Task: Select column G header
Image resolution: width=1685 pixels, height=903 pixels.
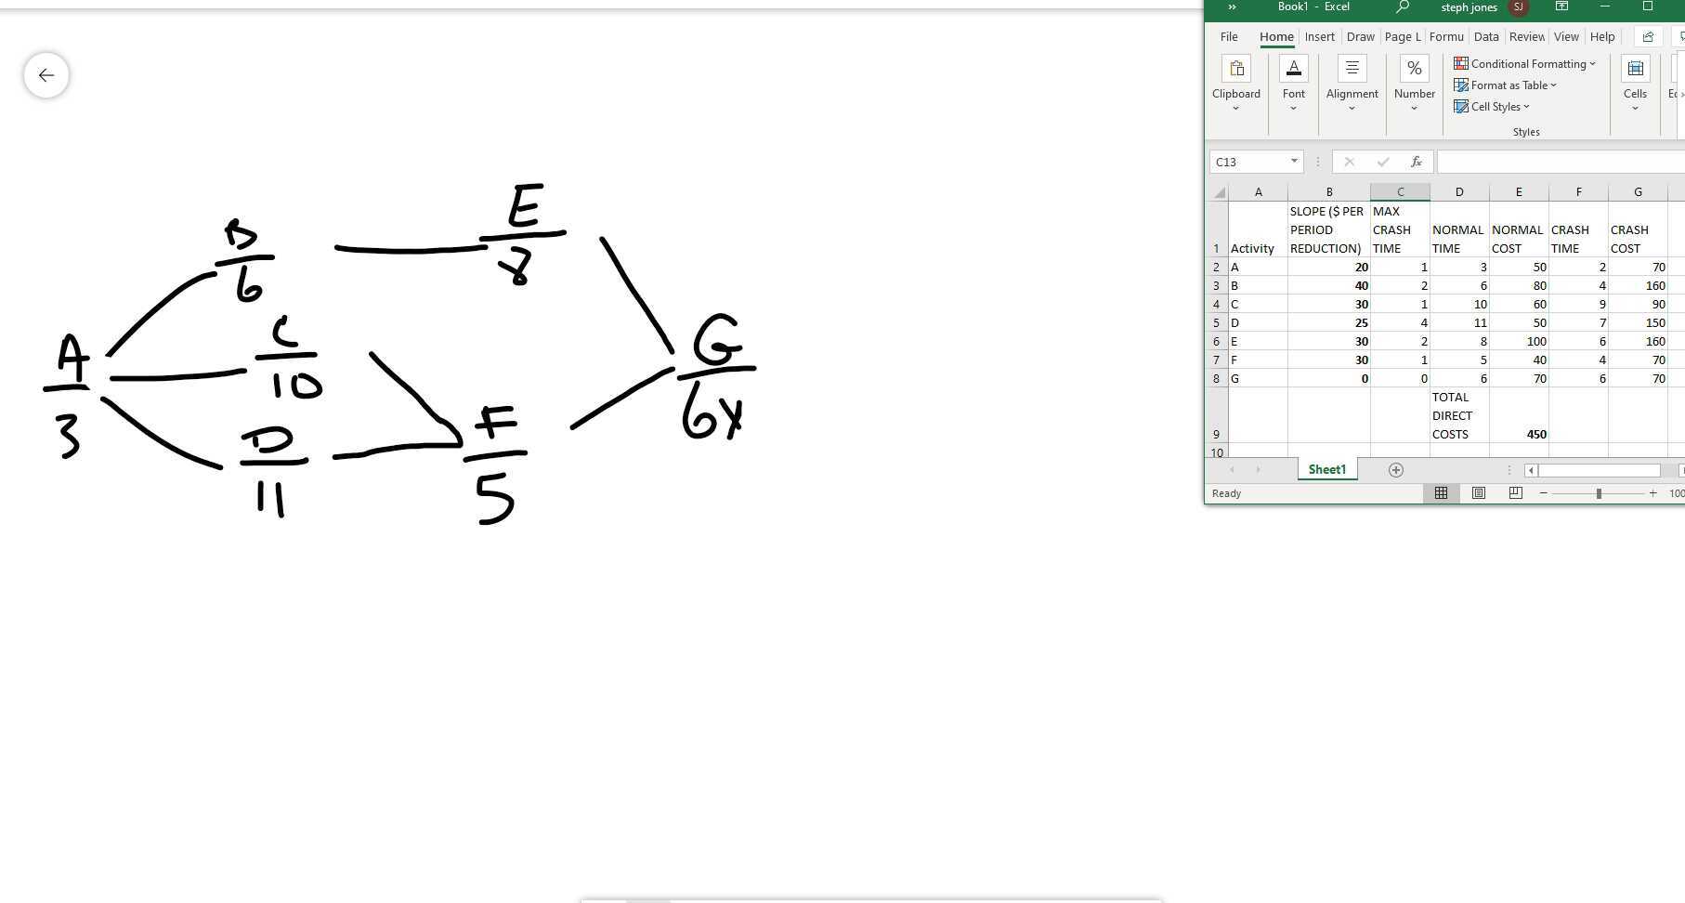Action: tap(1638, 192)
